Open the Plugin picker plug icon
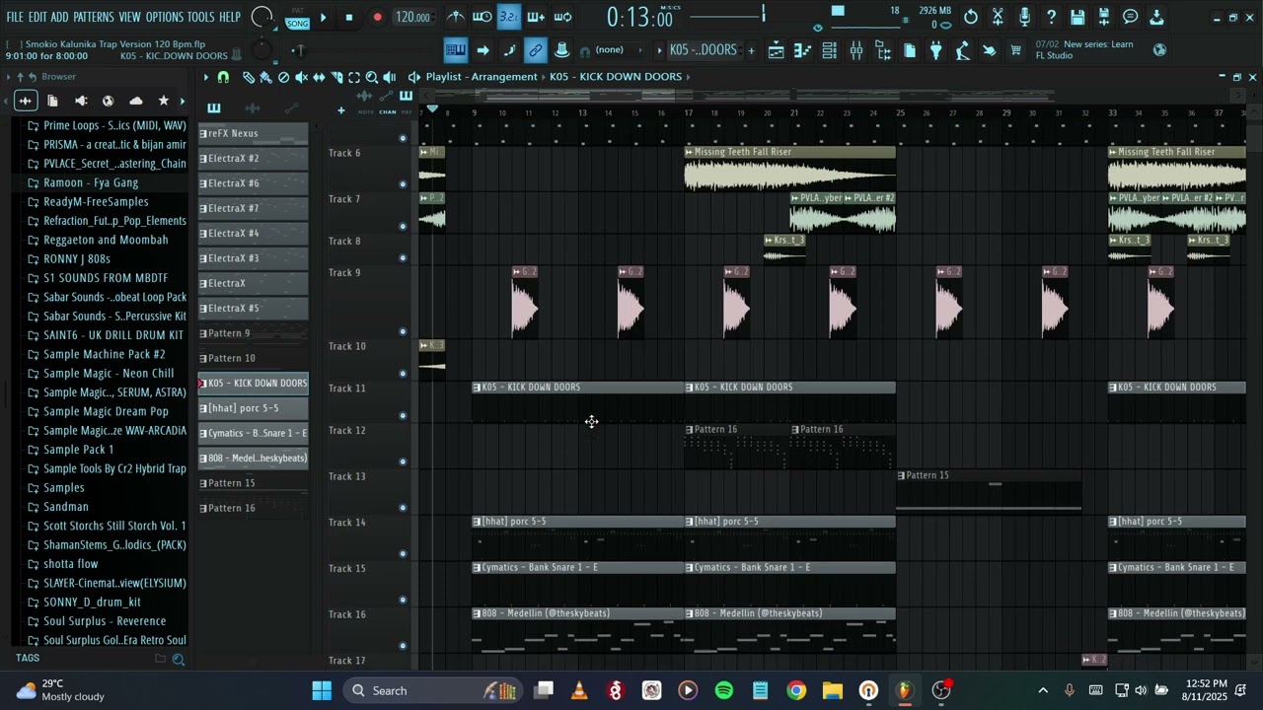The image size is (1263, 710). point(936,50)
